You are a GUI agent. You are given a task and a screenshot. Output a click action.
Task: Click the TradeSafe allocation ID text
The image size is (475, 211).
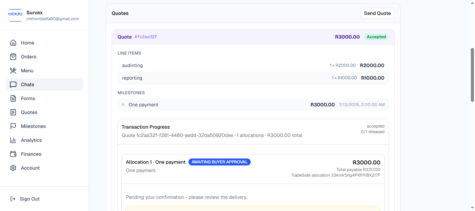[x=336, y=175]
